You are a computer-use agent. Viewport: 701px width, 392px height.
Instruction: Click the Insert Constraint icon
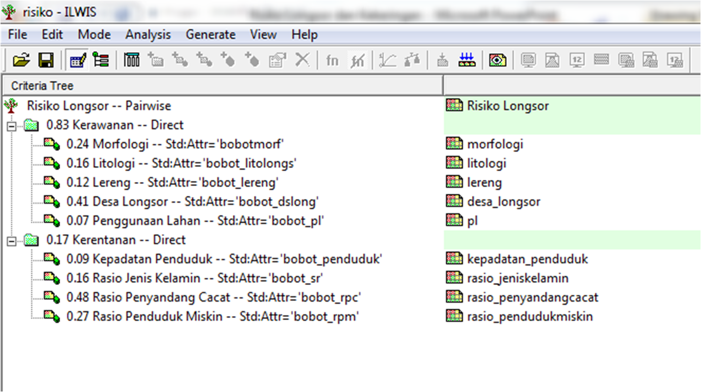pyautogui.click(x=252, y=61)
